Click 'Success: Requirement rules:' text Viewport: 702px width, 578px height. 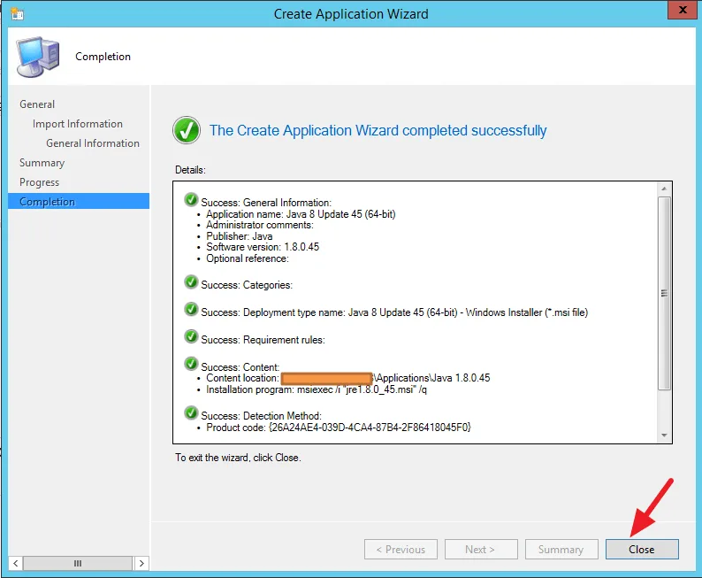263,340
